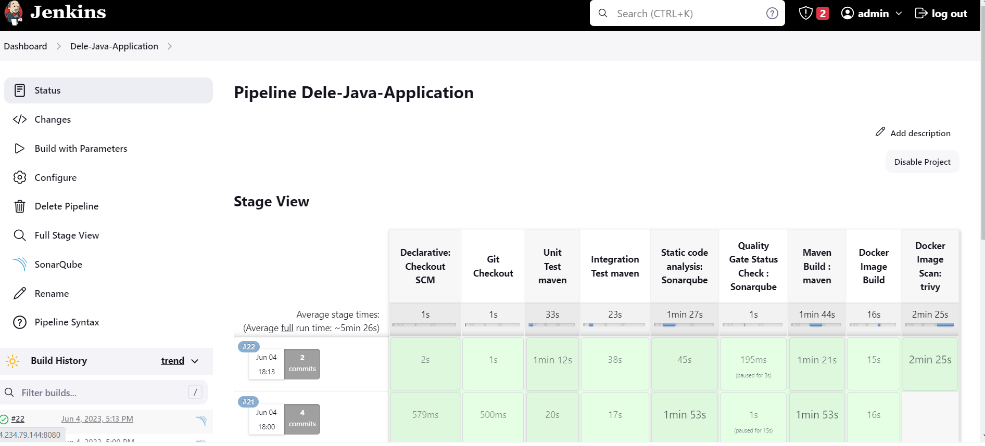Open Full Stage View

point(108,235)
